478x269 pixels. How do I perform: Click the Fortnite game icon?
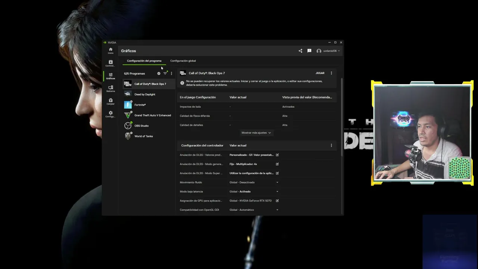pos(128,105)
